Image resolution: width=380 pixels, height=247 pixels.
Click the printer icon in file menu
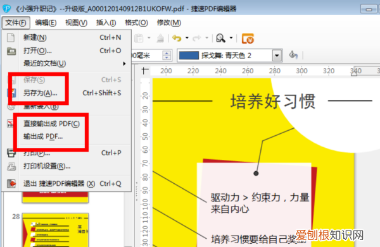pyautogui.click(x=11, y=153)
